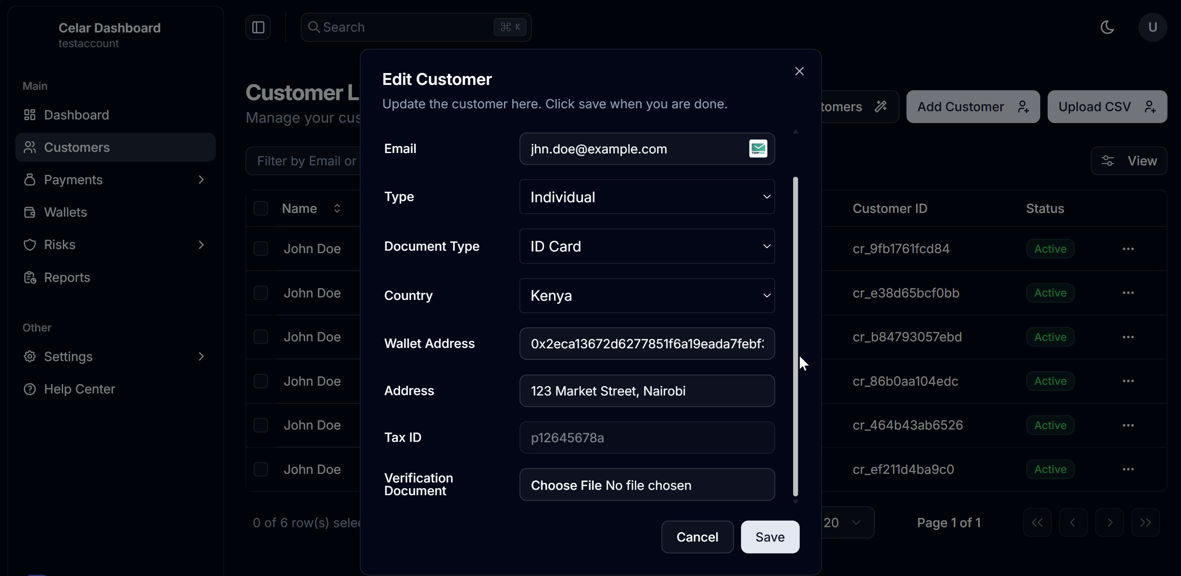Open the View column options
The image size is (1181, 576).
[1129, 161]
